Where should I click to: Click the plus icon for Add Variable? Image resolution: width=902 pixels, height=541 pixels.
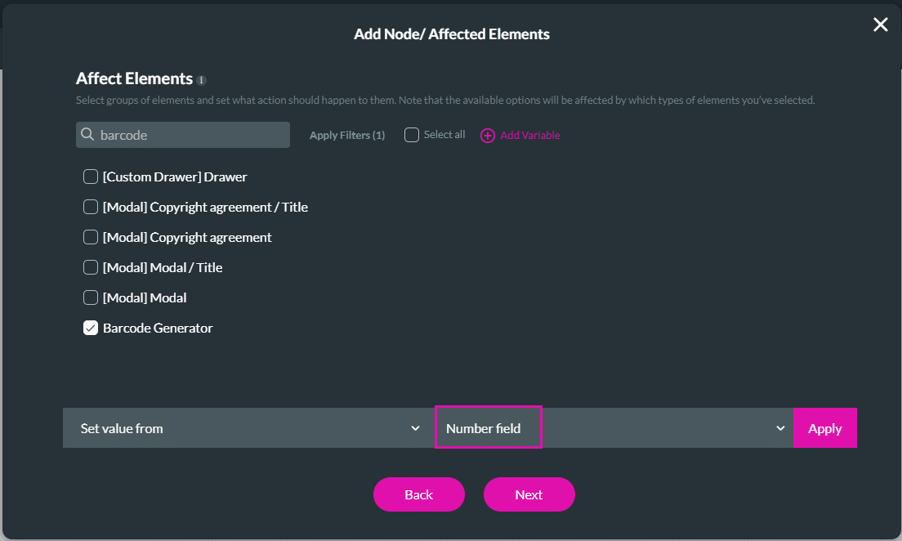pos(487,136)
